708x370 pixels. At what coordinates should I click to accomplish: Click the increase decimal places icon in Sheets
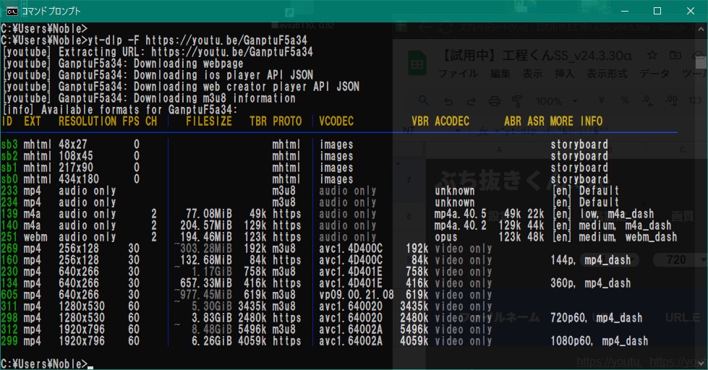pos(671,100)
